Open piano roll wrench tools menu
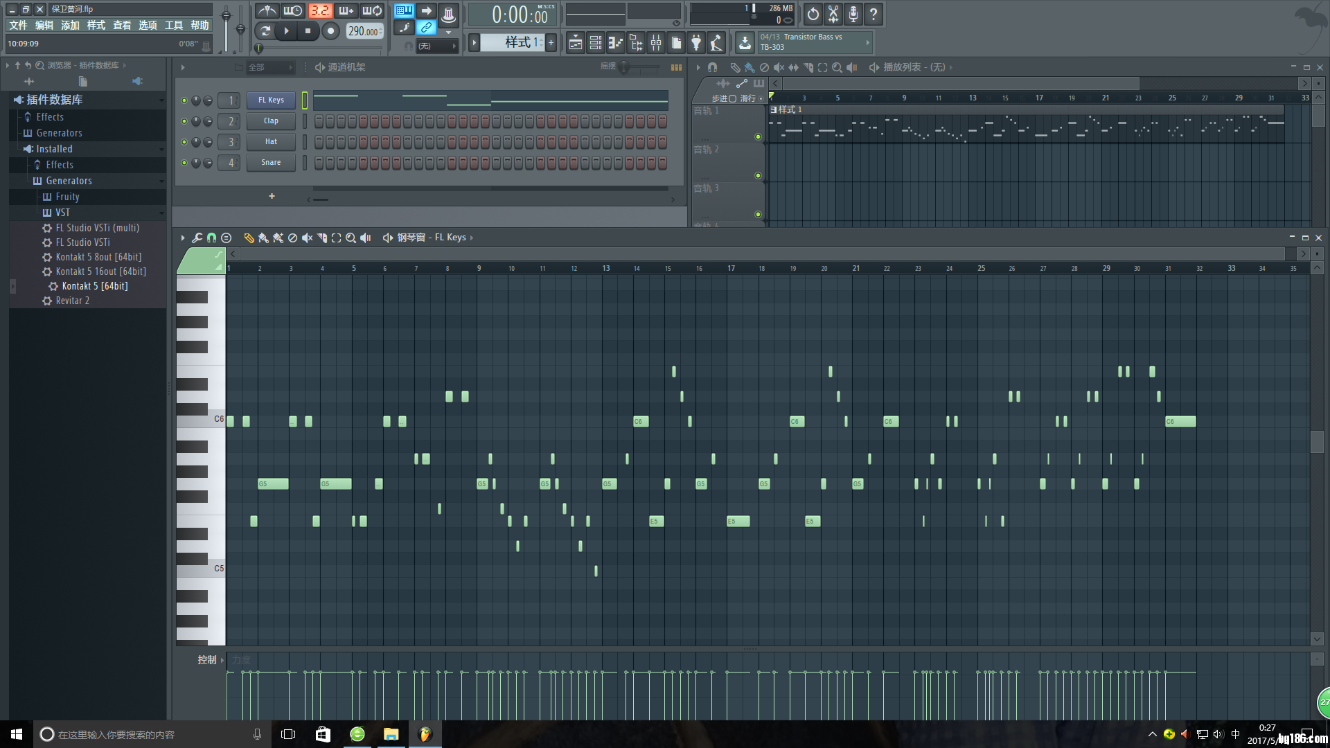Image resolution: width=1330 pixels, height=748 pixels. click(197, 238)
